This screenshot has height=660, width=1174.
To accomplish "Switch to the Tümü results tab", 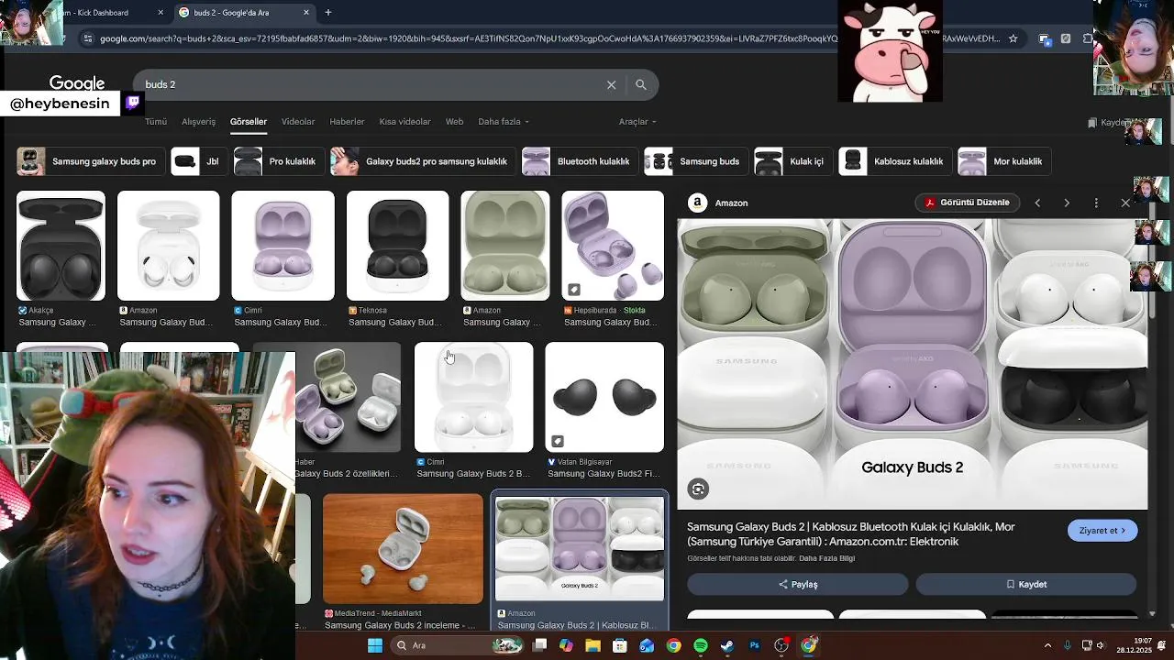I will coord(156,121).
